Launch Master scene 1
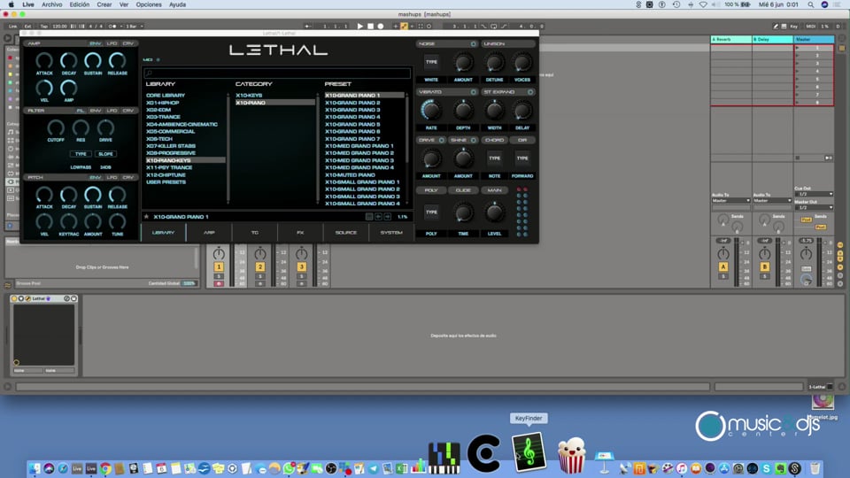This screenshot has height=478, width=850. [x=798, y=48]
